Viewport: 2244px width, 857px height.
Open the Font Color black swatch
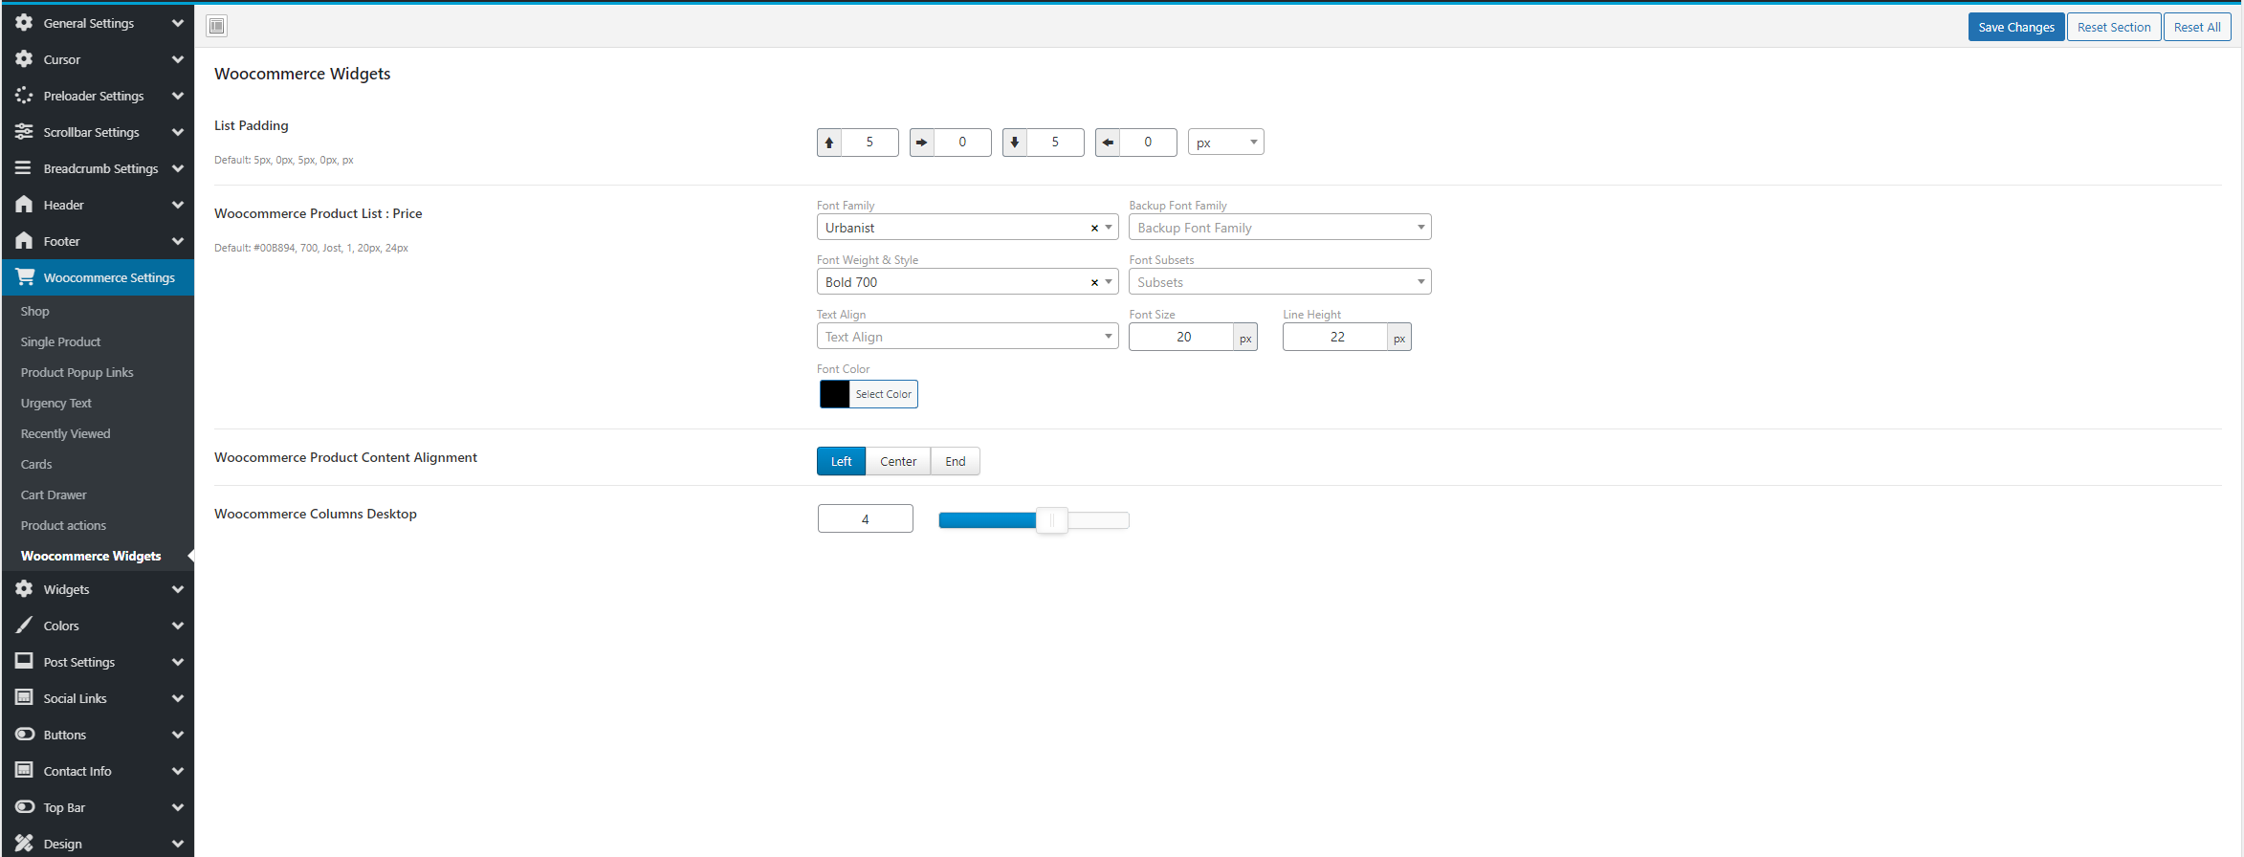835,394
